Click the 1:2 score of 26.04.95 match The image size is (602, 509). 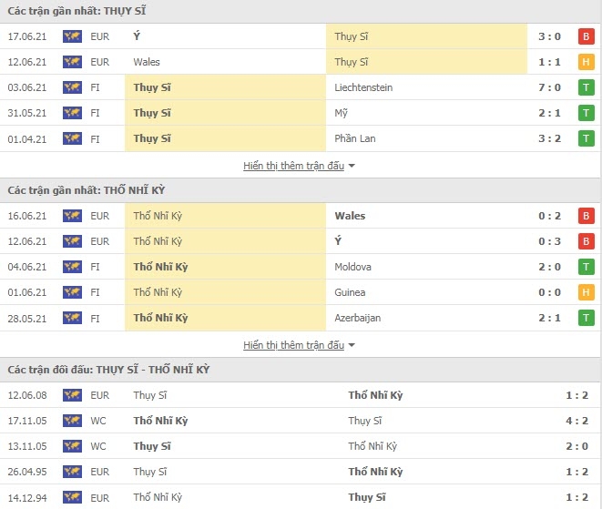(576, 472)
